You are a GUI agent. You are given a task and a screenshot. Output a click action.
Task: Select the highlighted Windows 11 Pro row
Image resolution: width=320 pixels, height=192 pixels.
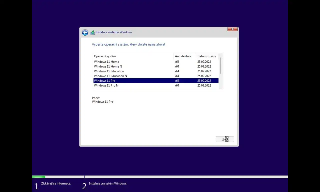click(x=156, y=81)
